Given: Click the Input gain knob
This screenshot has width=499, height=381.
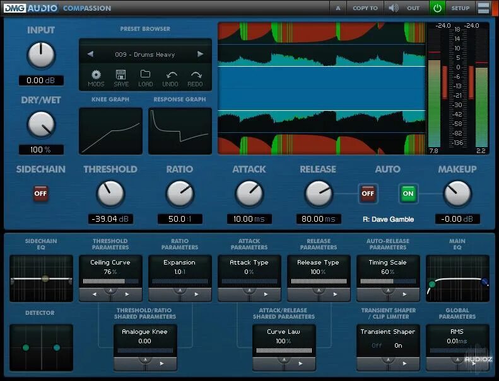Looking at the screenshot, I should (x=41, y=55).
